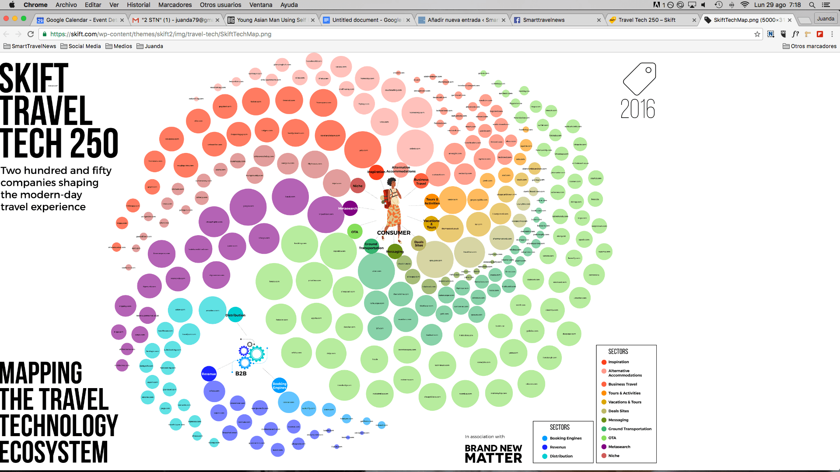840x472 pixels.
Task: Open the Historial menu
Action: point(138,5)
